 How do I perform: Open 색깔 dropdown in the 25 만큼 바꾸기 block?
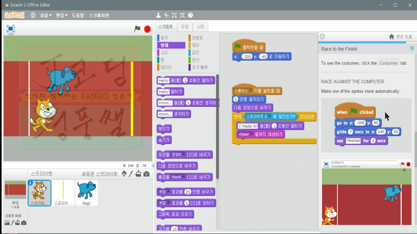(x=164, y=192)
